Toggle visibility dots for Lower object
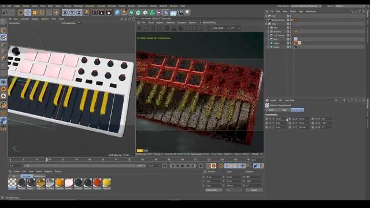The image size is (370, 208). (x=290, y=47)
